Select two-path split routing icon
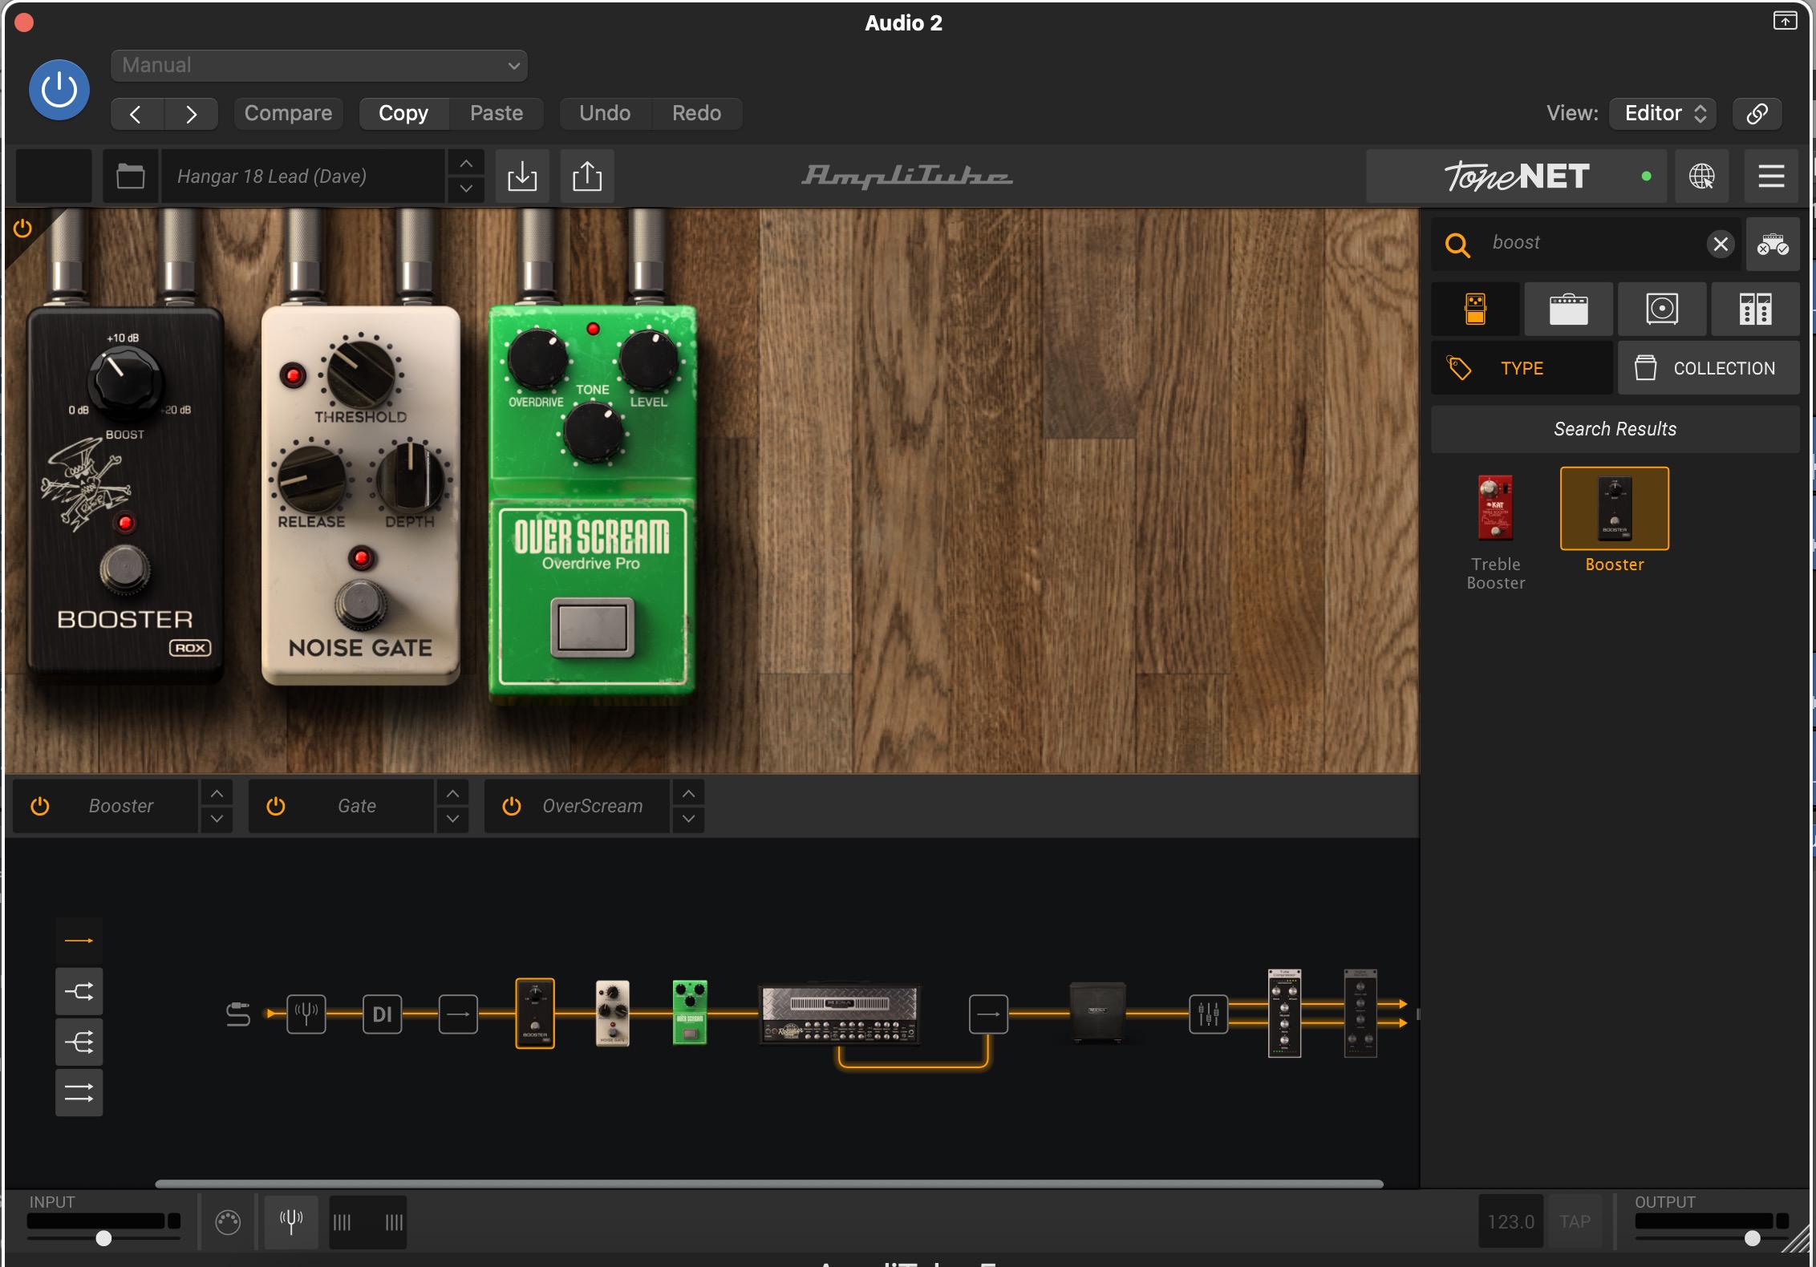The height and width of the screenshot is (1267, 1816). (79, 991)
